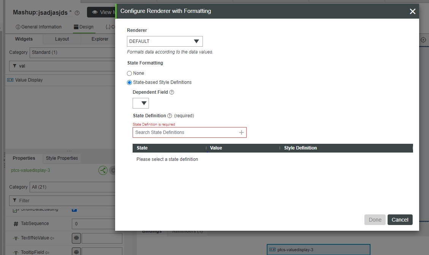Switch to the Style Properties tab
The height and width of the screenshot is (255, 429).
tap(62, 158)
